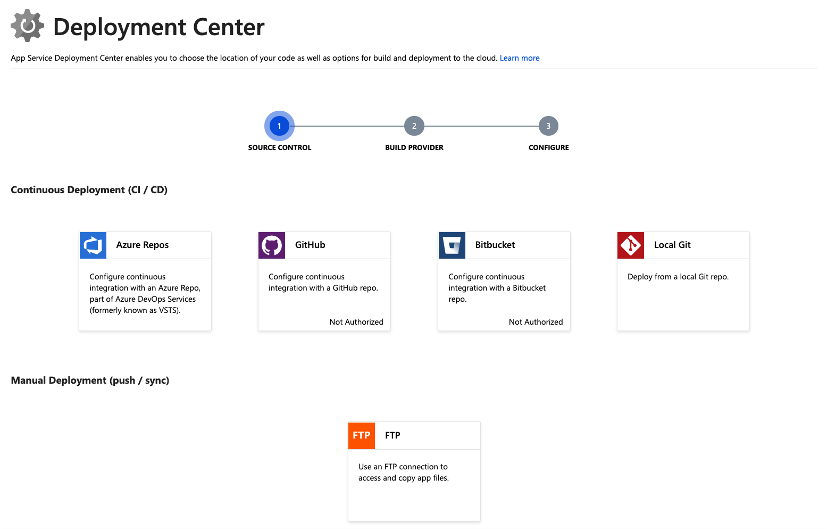Click the Deployment Center gear icon

click(x=27, y=25)
